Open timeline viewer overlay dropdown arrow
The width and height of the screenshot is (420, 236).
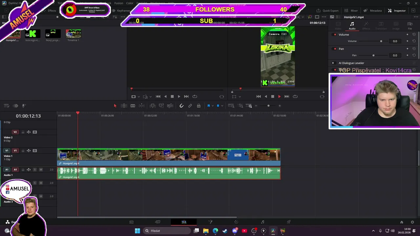point(240,96)
